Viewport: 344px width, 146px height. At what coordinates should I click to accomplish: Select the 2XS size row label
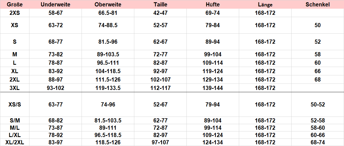click(15, 13)
